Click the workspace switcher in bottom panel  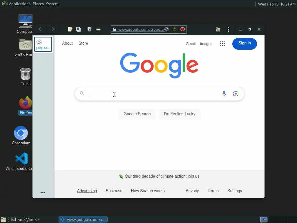pyautogui.click(x=263, y=220)
